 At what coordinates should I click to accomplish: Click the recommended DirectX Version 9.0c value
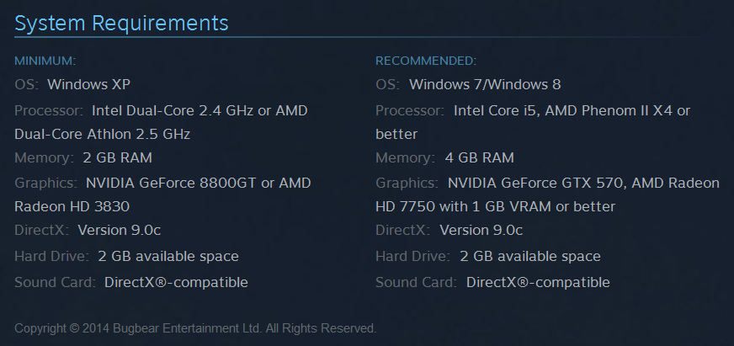pos(481,230)
